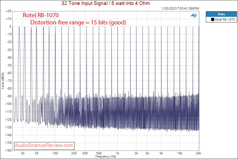The height and width of the screenshot is (159, 238).
Task: Click the AP logo in the chart corner
Action: [x=193, y=15]
